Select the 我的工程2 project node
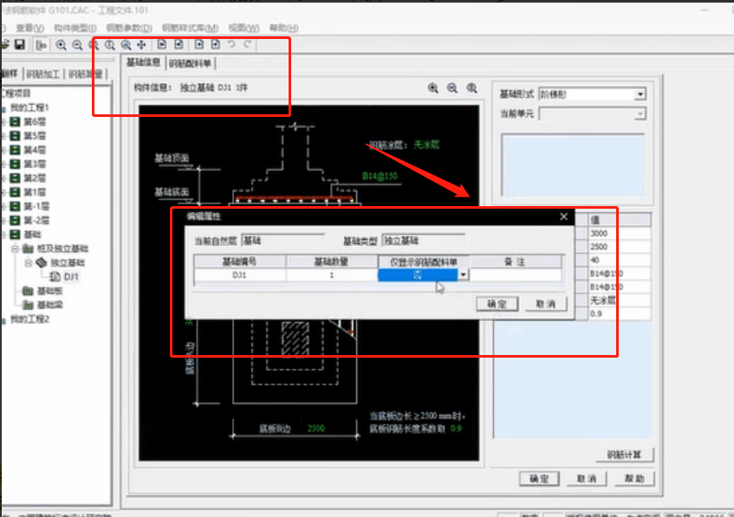 pyautogui.click(x=29, y=319)
